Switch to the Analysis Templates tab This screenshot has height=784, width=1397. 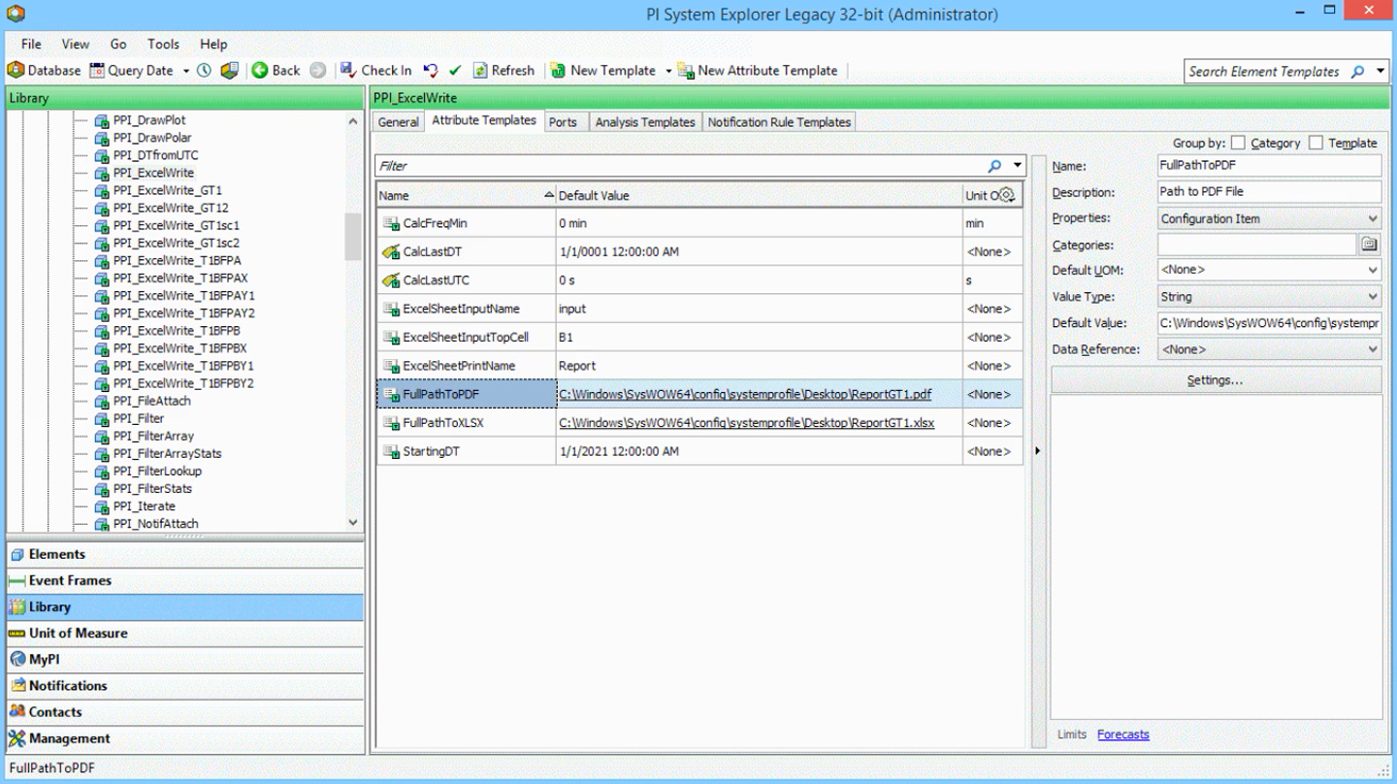click(x=644, y=122)
